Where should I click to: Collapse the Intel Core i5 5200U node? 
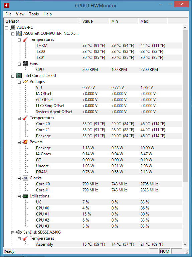pos(13,76)
